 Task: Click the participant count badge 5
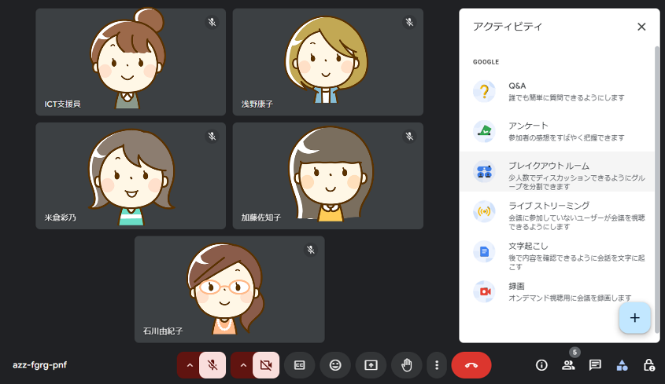pos(574,353)
